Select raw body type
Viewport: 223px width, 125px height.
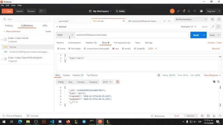(x=115, y=49)
